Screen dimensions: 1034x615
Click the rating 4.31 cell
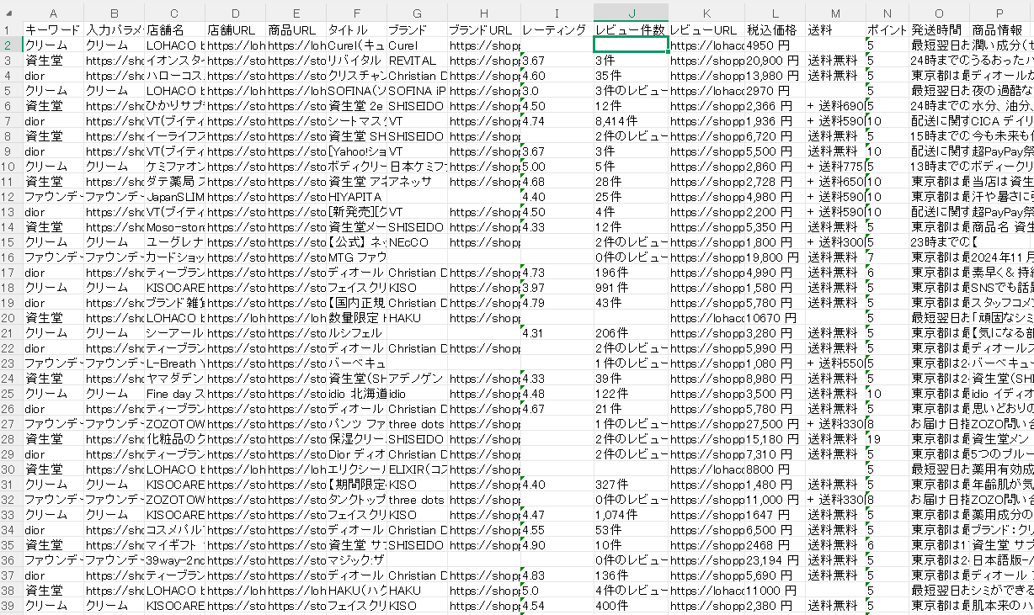coord(557,333)
